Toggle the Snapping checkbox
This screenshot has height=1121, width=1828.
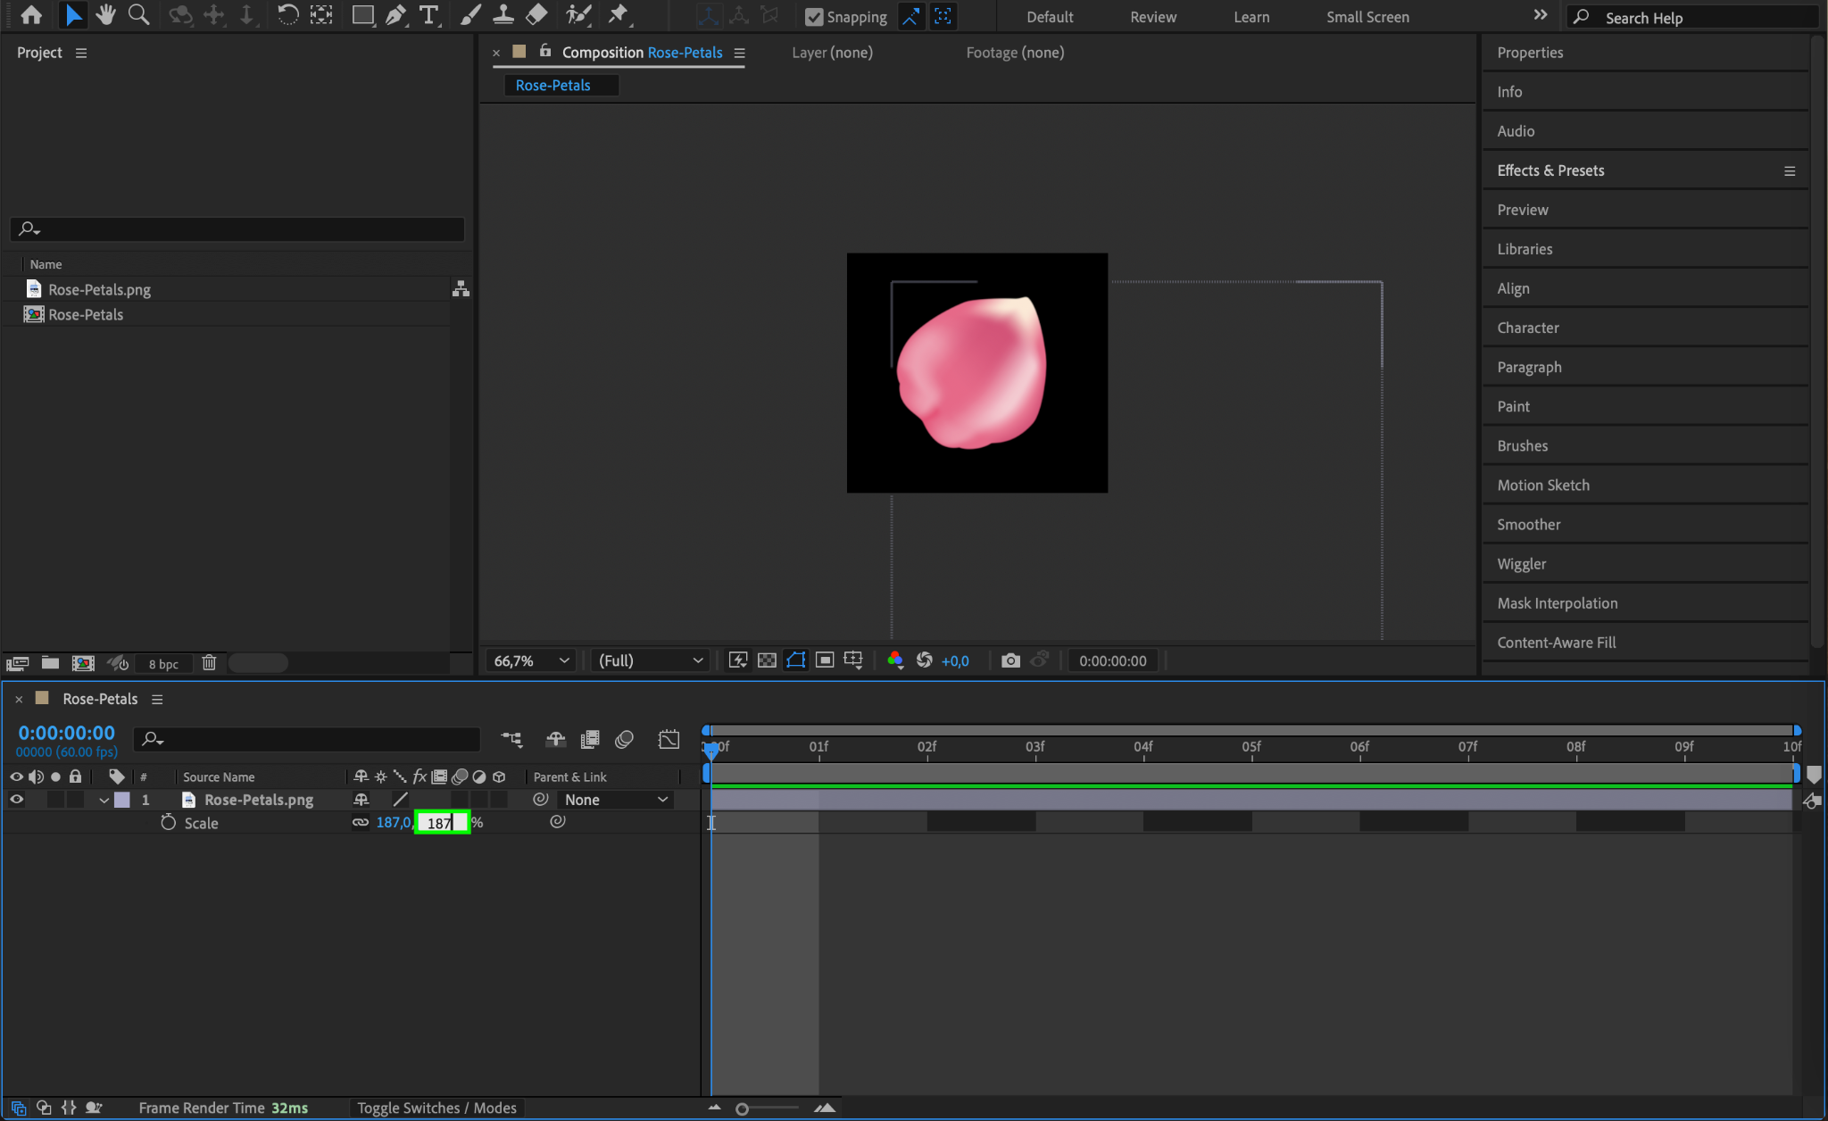pos(813,17)
